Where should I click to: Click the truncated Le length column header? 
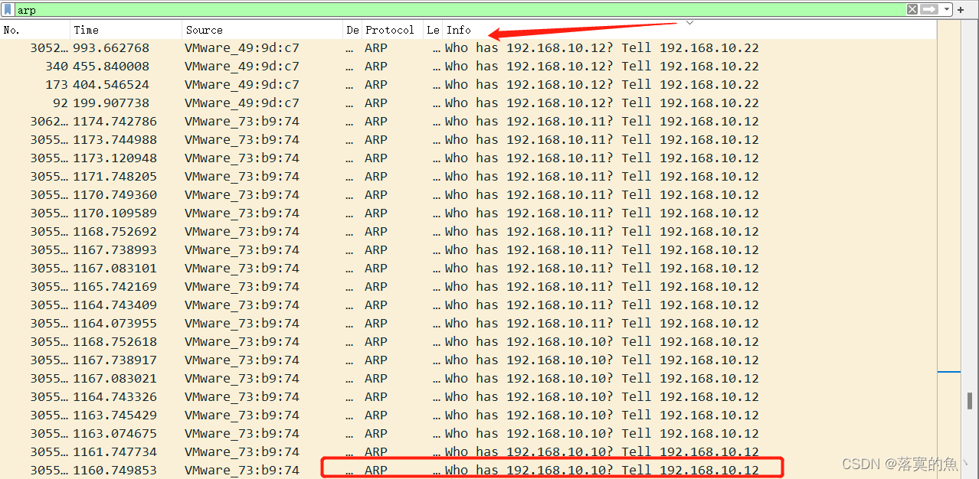coord(434,30)
